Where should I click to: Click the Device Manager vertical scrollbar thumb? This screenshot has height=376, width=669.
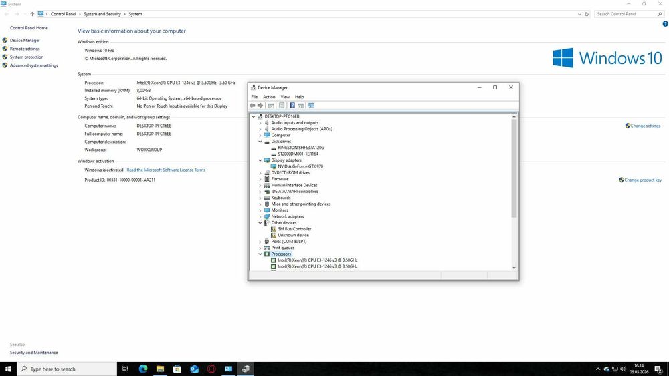coord(514,168)
